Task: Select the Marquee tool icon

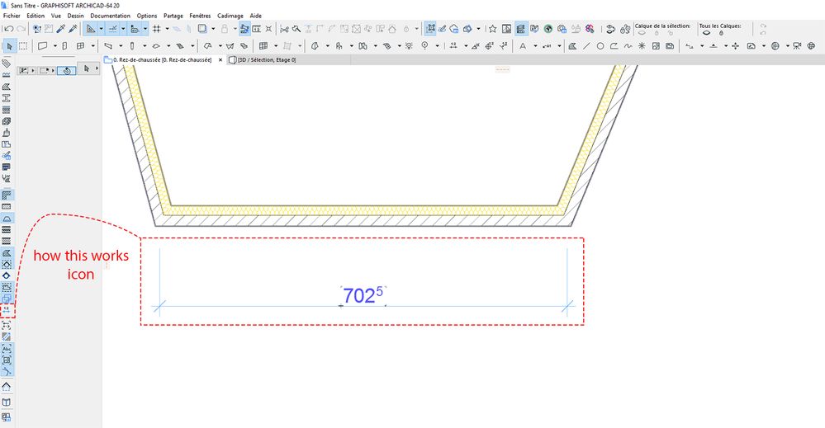Action: [x=23, y=46]
